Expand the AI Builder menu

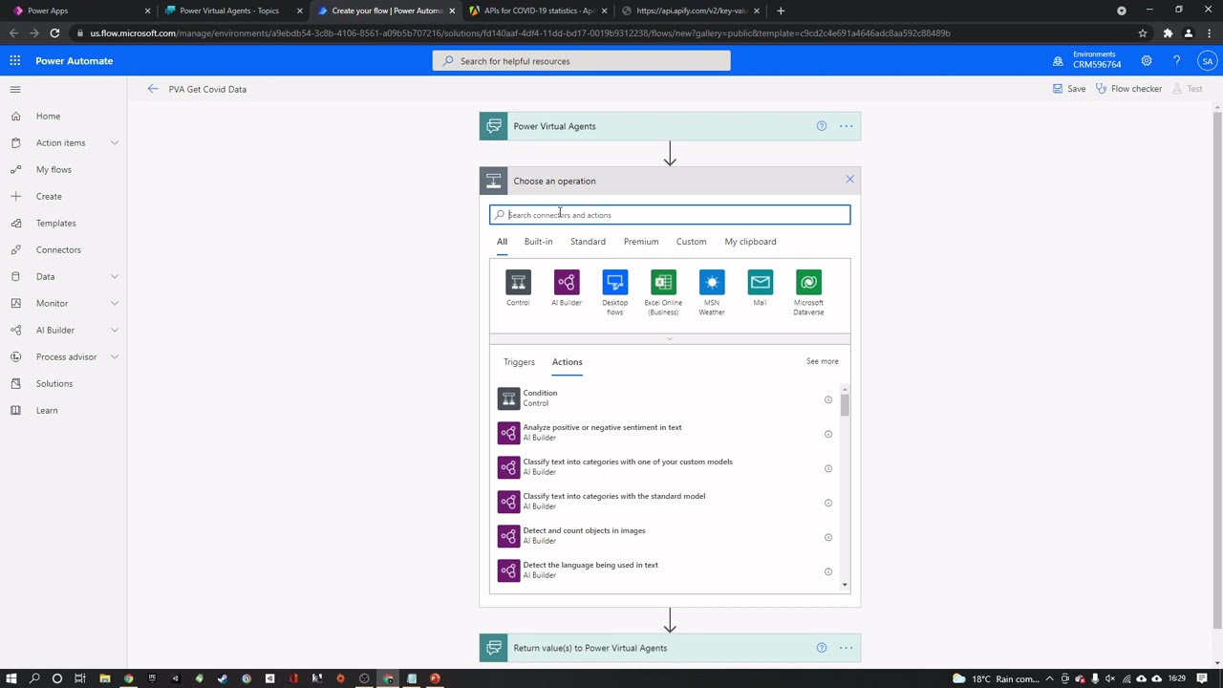tap(115, 330)
